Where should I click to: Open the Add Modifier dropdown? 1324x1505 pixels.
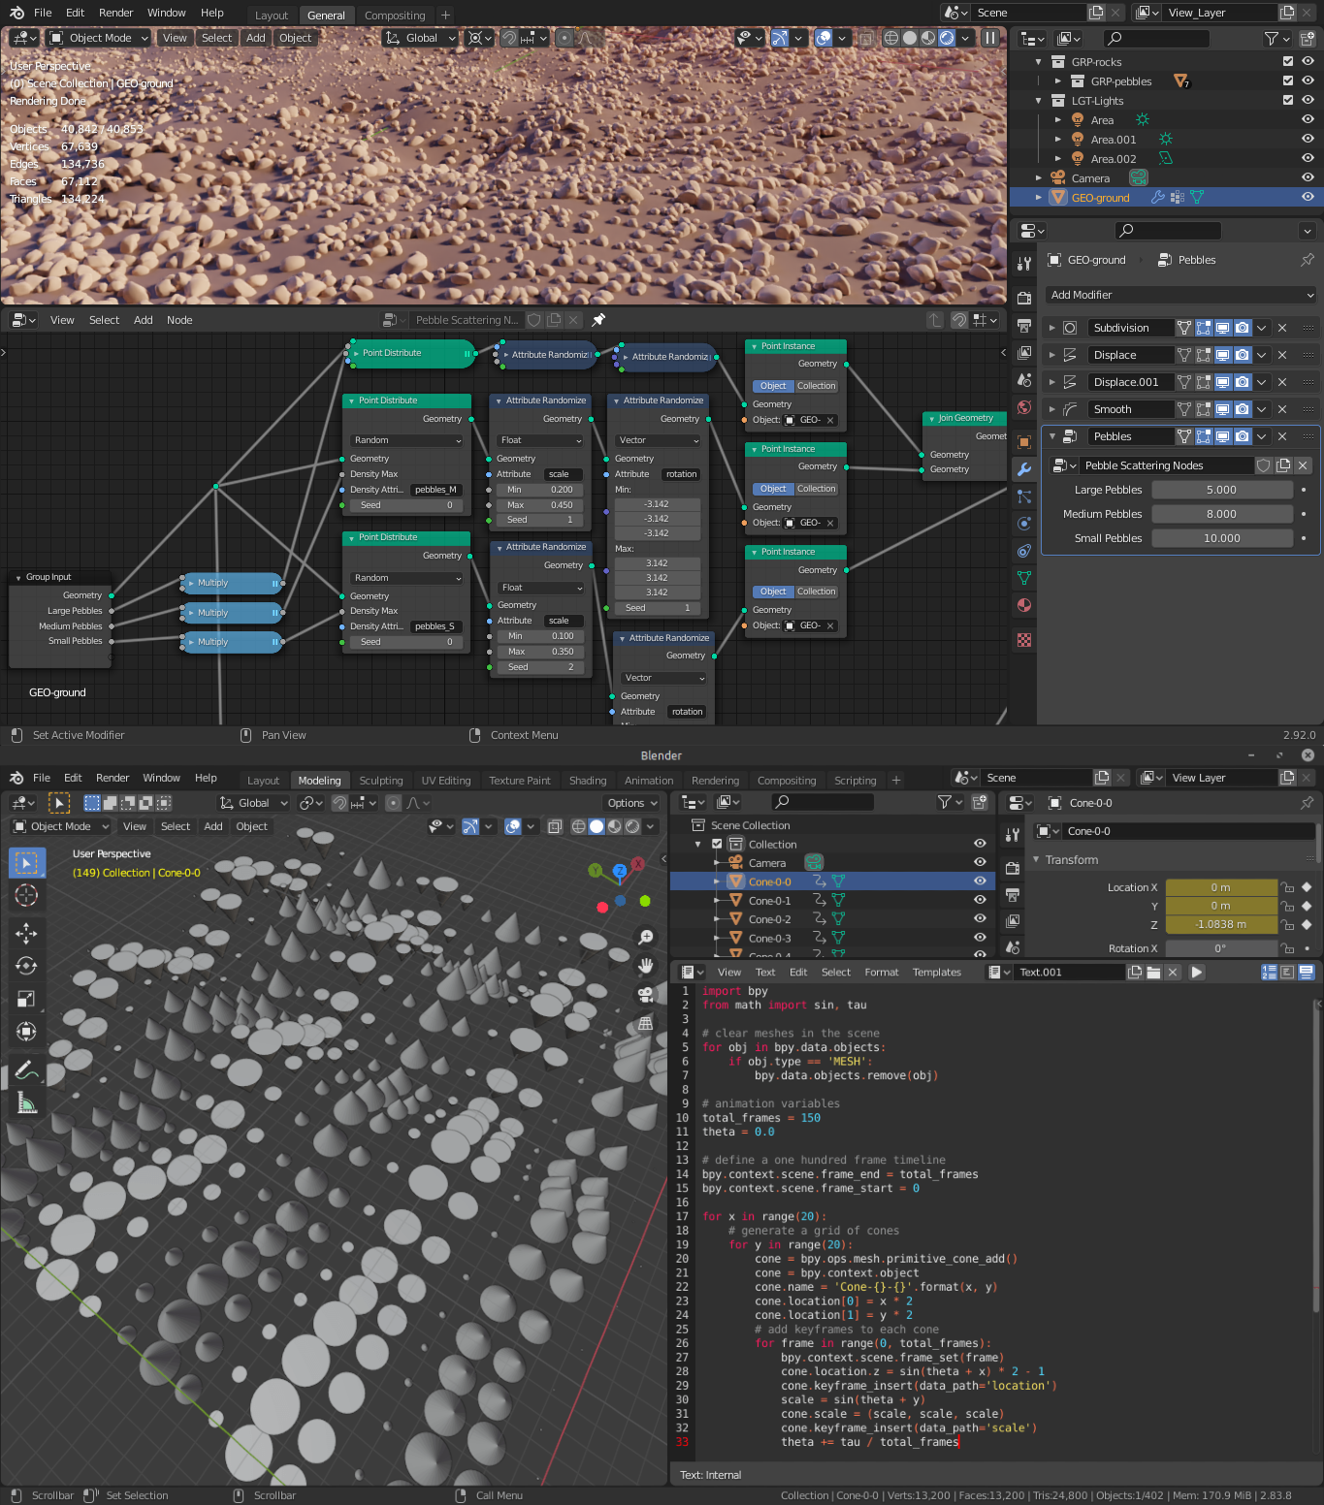point(1180,295)
